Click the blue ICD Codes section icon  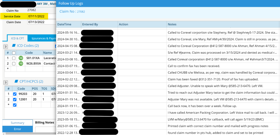click(x=14, y=46)
